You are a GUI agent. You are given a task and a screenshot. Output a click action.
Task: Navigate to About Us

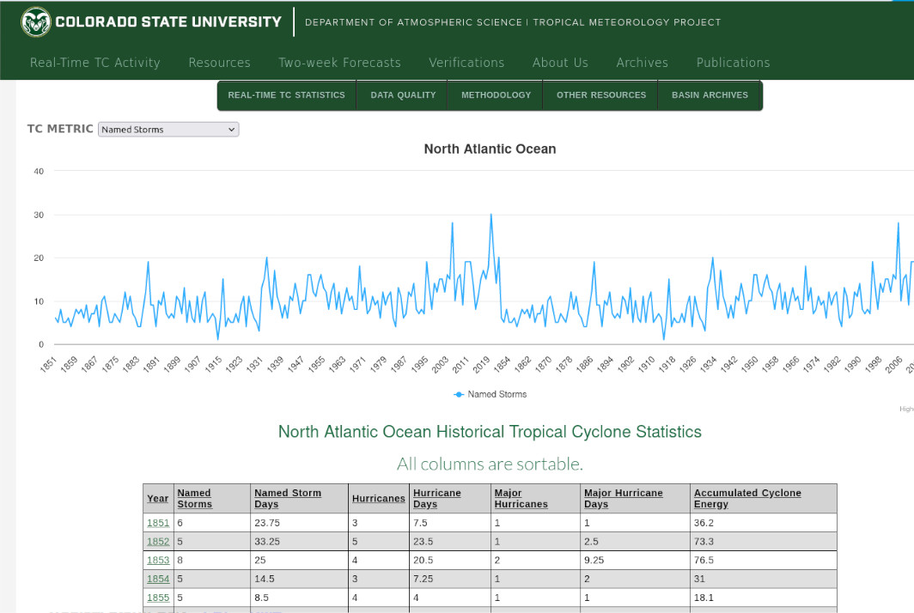560,63
